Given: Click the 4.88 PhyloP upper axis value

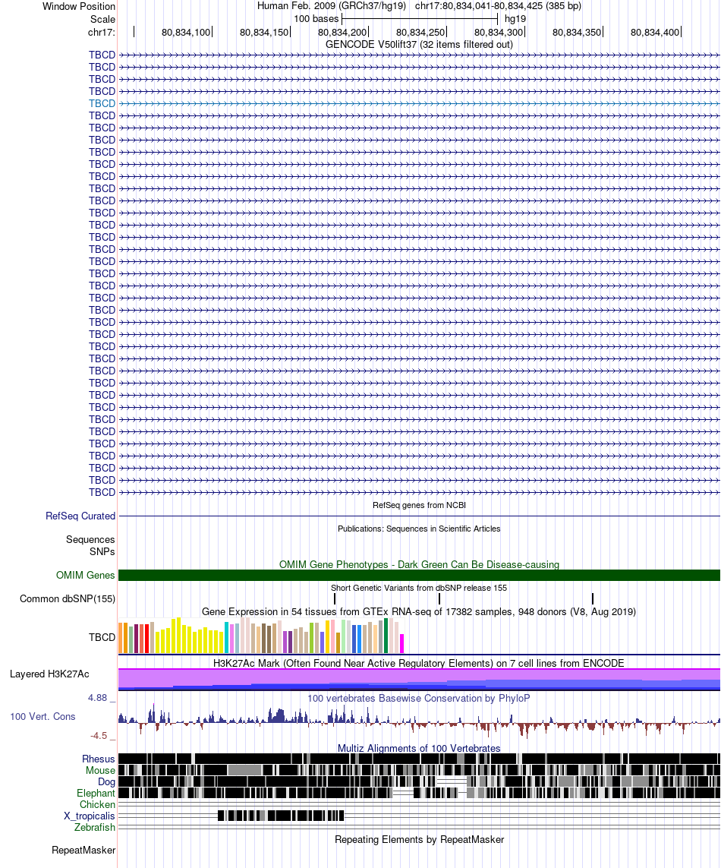Looking at the screenshot, I should 97,698.
